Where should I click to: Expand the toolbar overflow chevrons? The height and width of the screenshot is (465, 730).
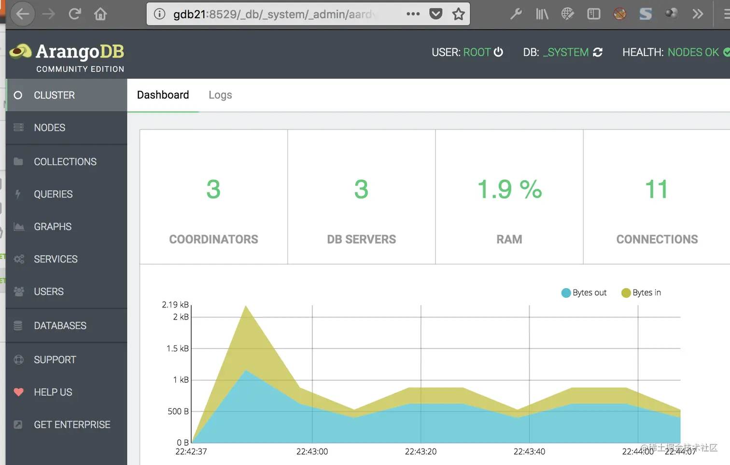[698, 14]
